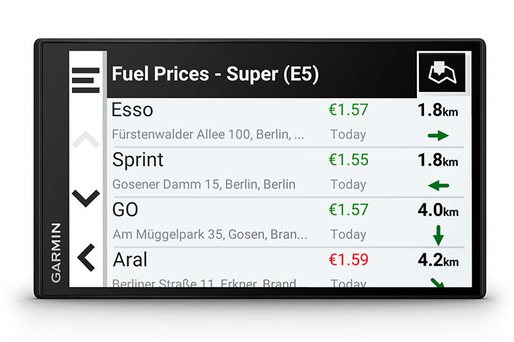
Task: Tap the down direction arrow for GO
Action: (438, 235)
